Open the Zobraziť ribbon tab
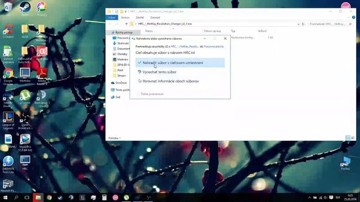The width and height of the screenshot is (360, 202). coord(155,17)
